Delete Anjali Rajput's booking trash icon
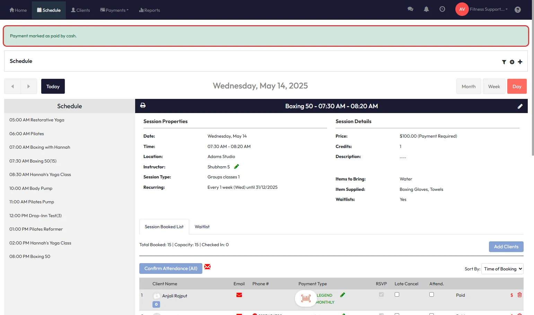This screenshot has height=315, width=534. pos(519,295)
